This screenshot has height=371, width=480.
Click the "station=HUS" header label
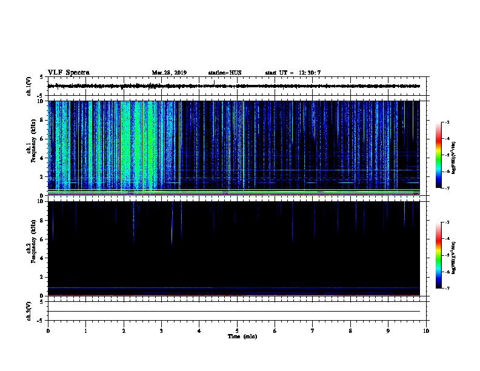pyautogui.click(x=225, y=73)
